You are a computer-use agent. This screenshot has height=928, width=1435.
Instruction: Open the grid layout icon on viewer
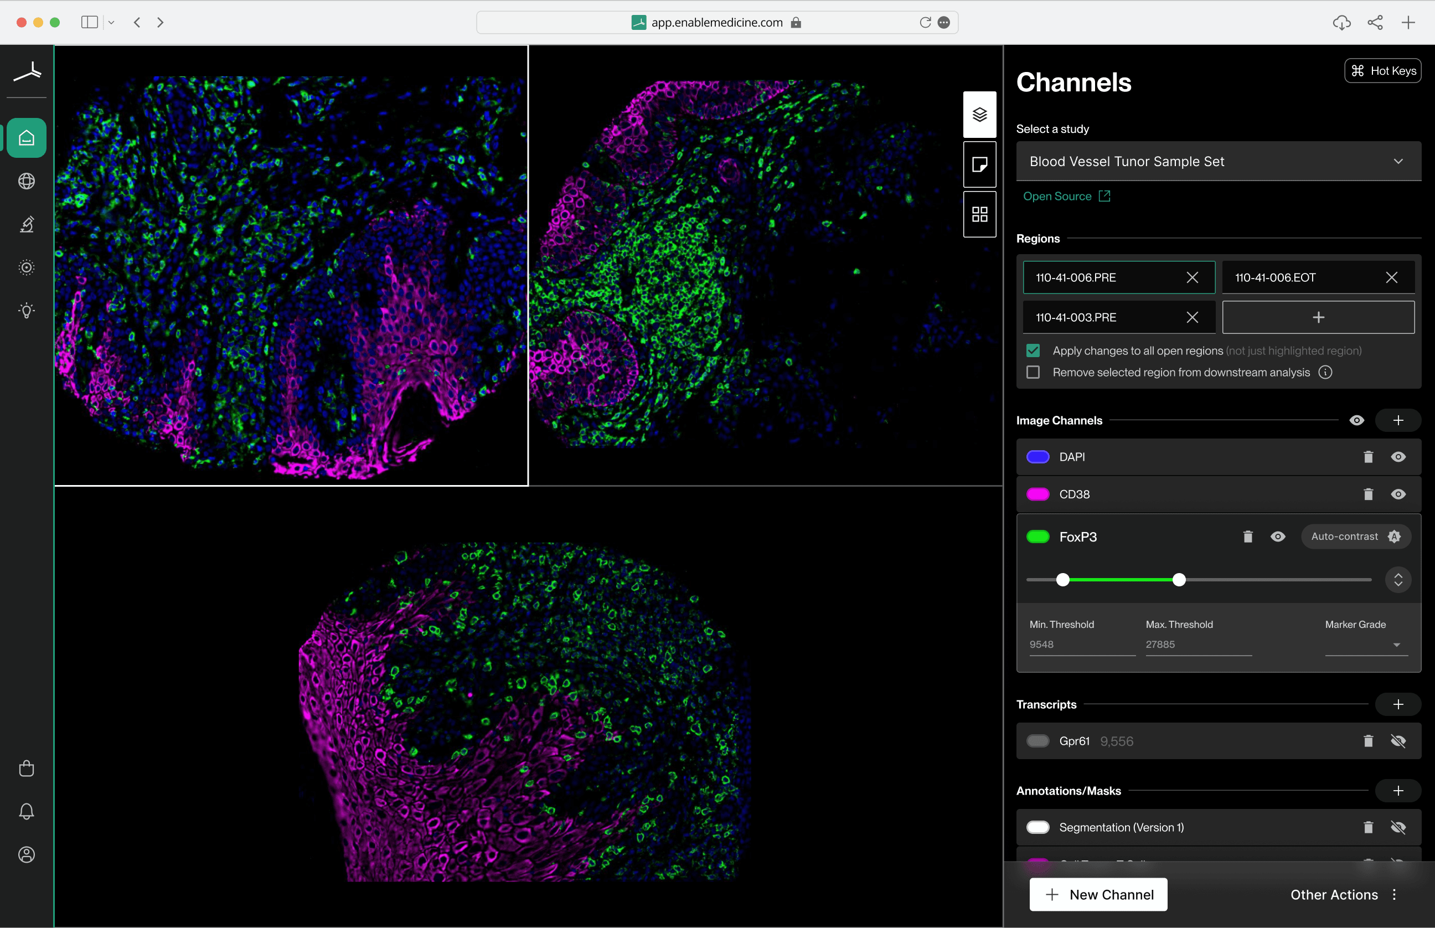(979, 214)
